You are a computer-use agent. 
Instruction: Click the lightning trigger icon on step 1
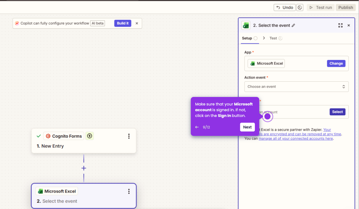coord(90,136)
